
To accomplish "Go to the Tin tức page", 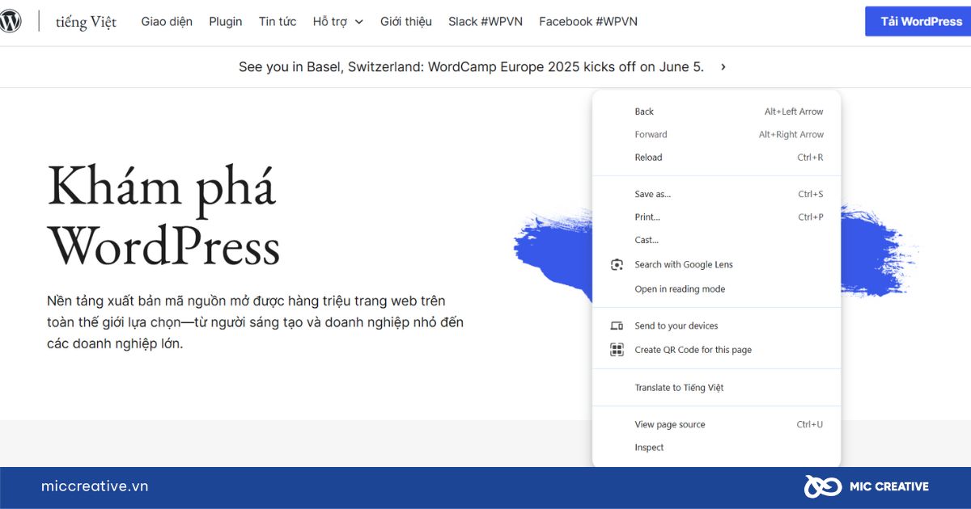I will coord(278,22).
